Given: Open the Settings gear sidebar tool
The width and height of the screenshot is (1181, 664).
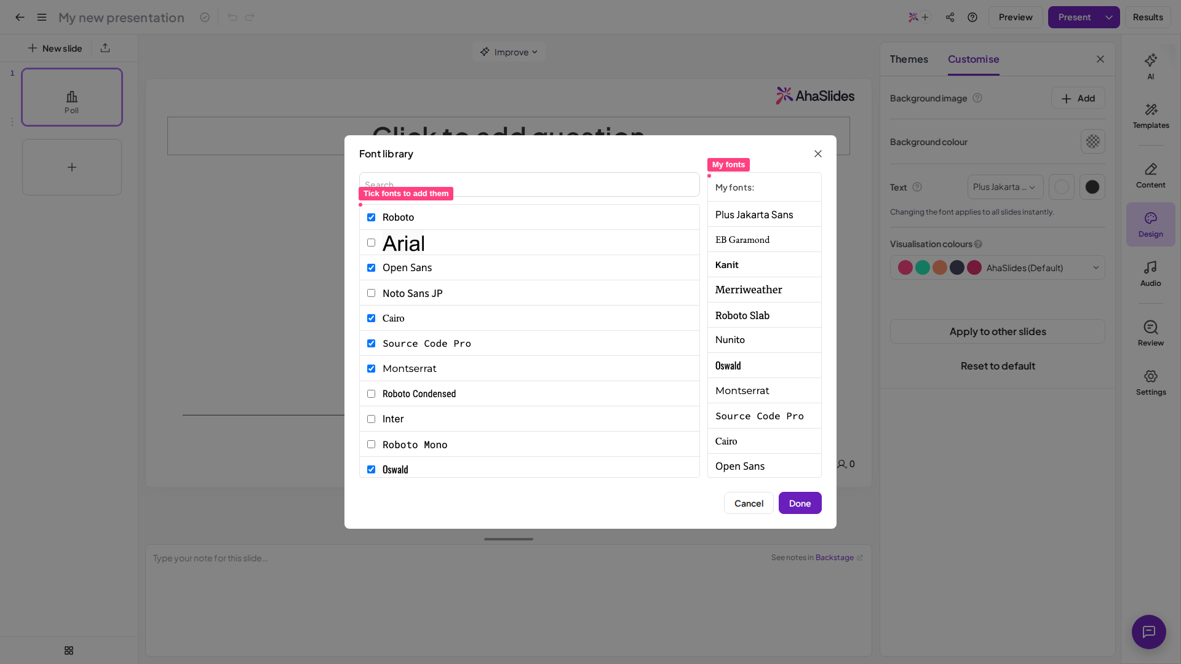Looking at the screenshot, I should click(1150, 382).
